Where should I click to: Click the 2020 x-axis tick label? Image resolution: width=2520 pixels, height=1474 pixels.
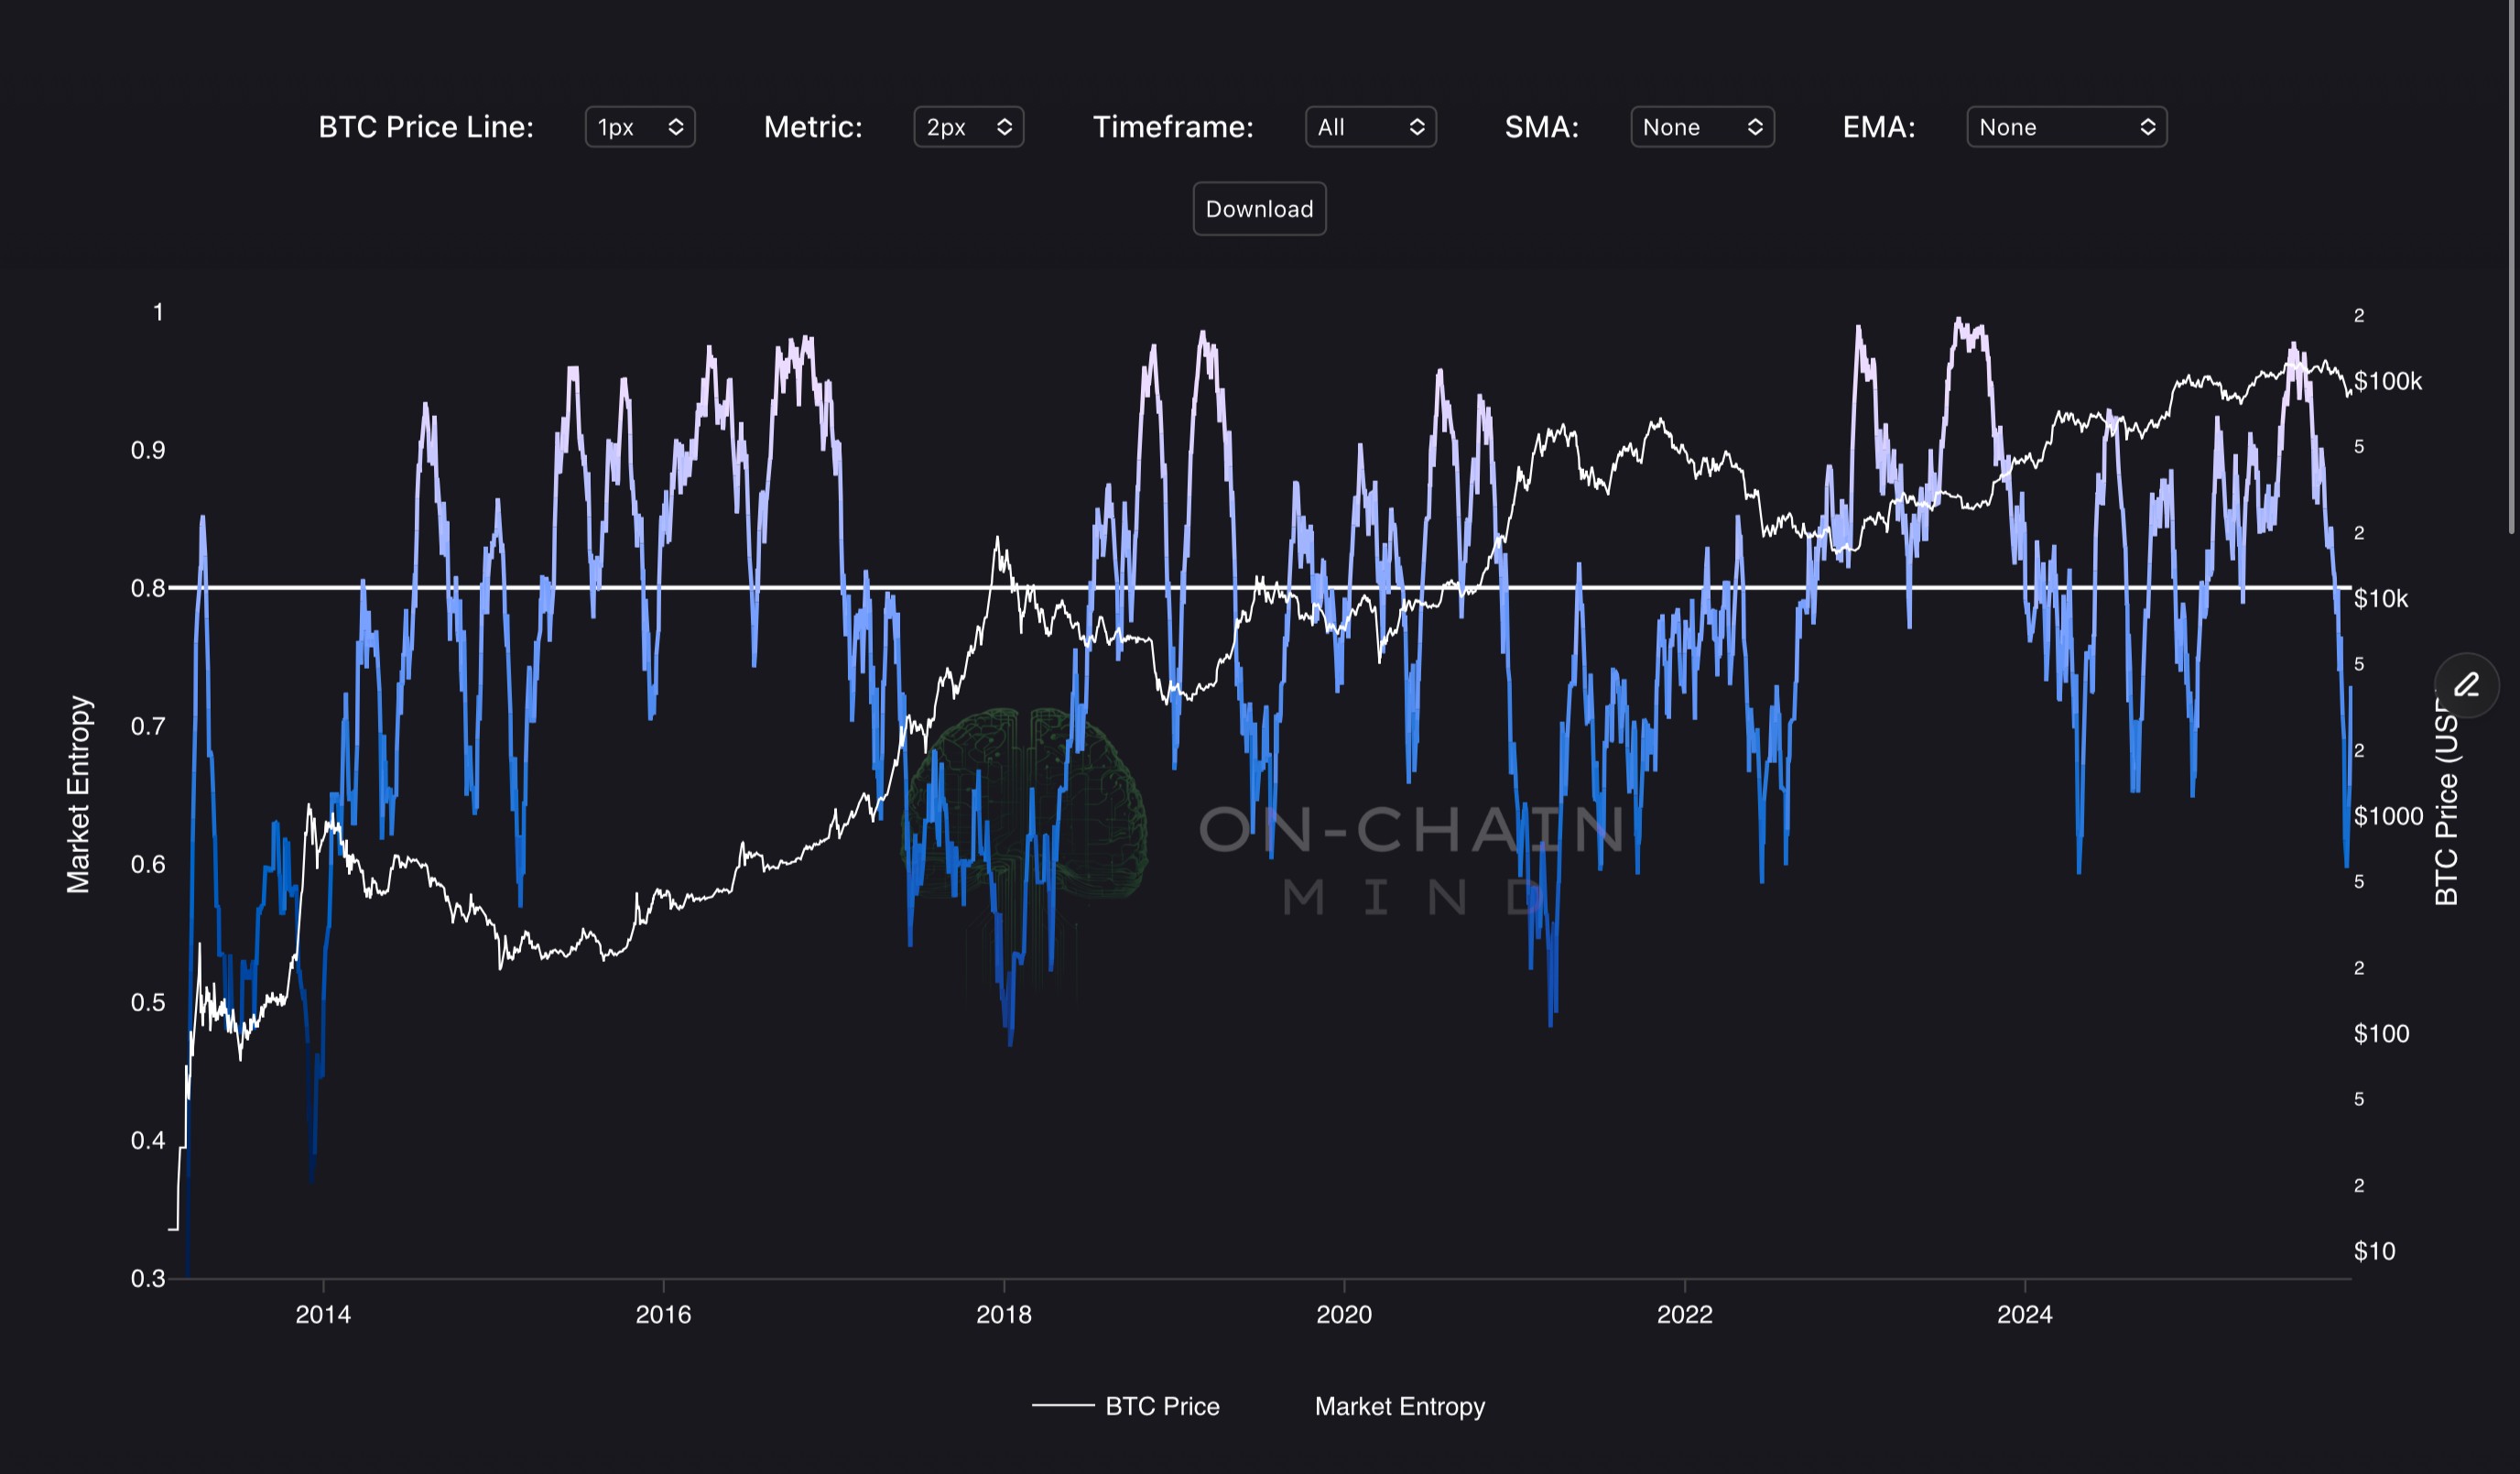1343,1314
